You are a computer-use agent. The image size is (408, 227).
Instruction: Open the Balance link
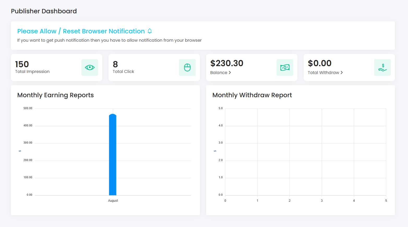(x=219, y=73)
